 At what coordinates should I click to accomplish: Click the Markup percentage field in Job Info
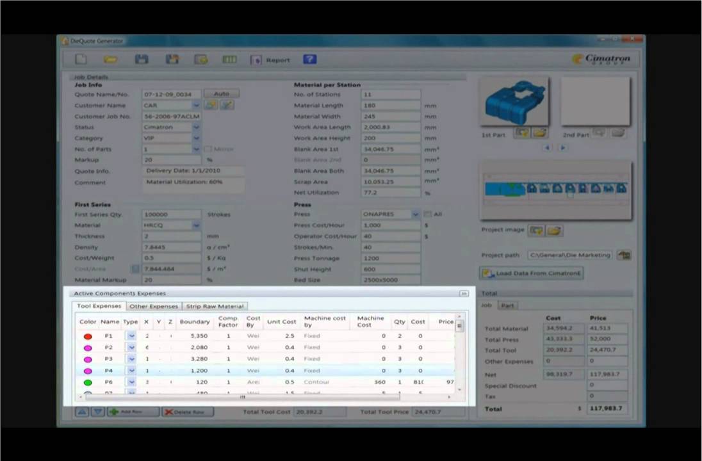172,160
